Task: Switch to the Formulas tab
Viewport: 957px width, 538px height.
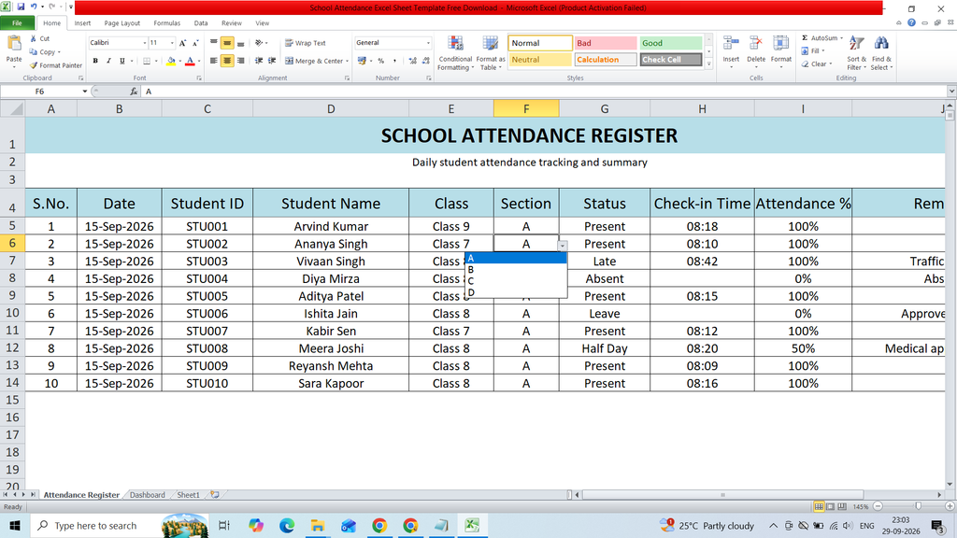Action: point(166,23)
